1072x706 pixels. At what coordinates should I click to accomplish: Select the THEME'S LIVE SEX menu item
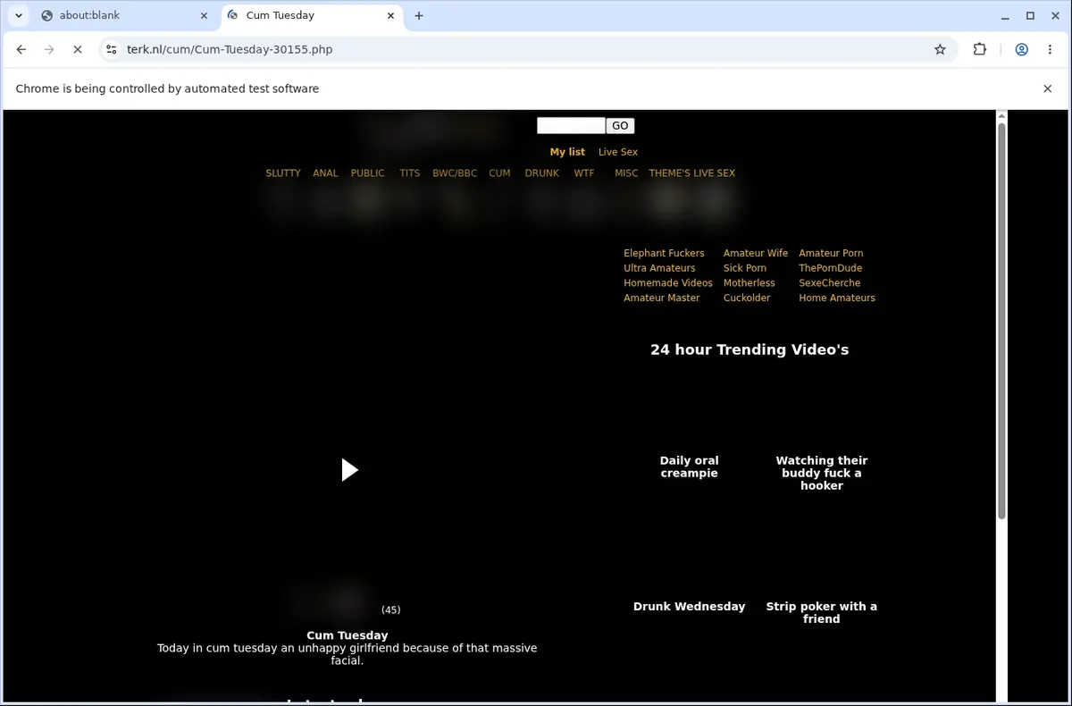pos(692,173)
